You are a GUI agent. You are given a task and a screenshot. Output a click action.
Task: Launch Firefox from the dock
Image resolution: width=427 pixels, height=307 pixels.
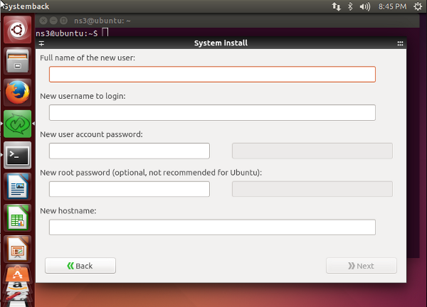pyautogui.click(x=17, y=92)
